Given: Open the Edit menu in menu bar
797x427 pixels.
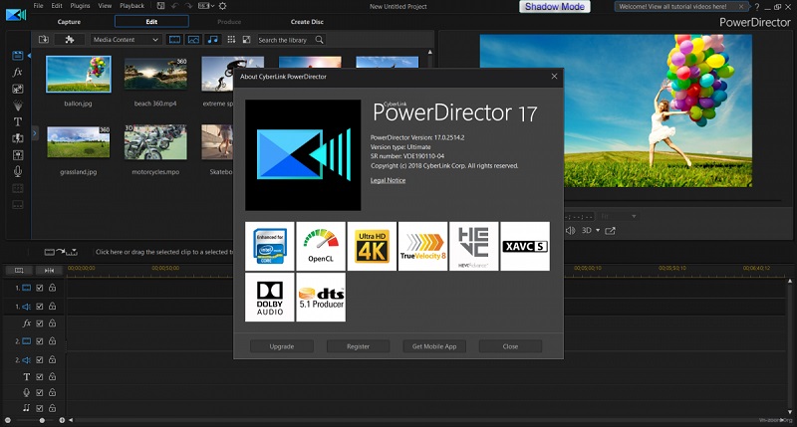Looking at the screenshot, I should pos(57,6).
